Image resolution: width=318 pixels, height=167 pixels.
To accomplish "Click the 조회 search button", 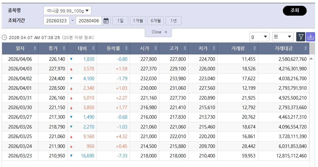I will pyautogui.click(x=295, y=10).
